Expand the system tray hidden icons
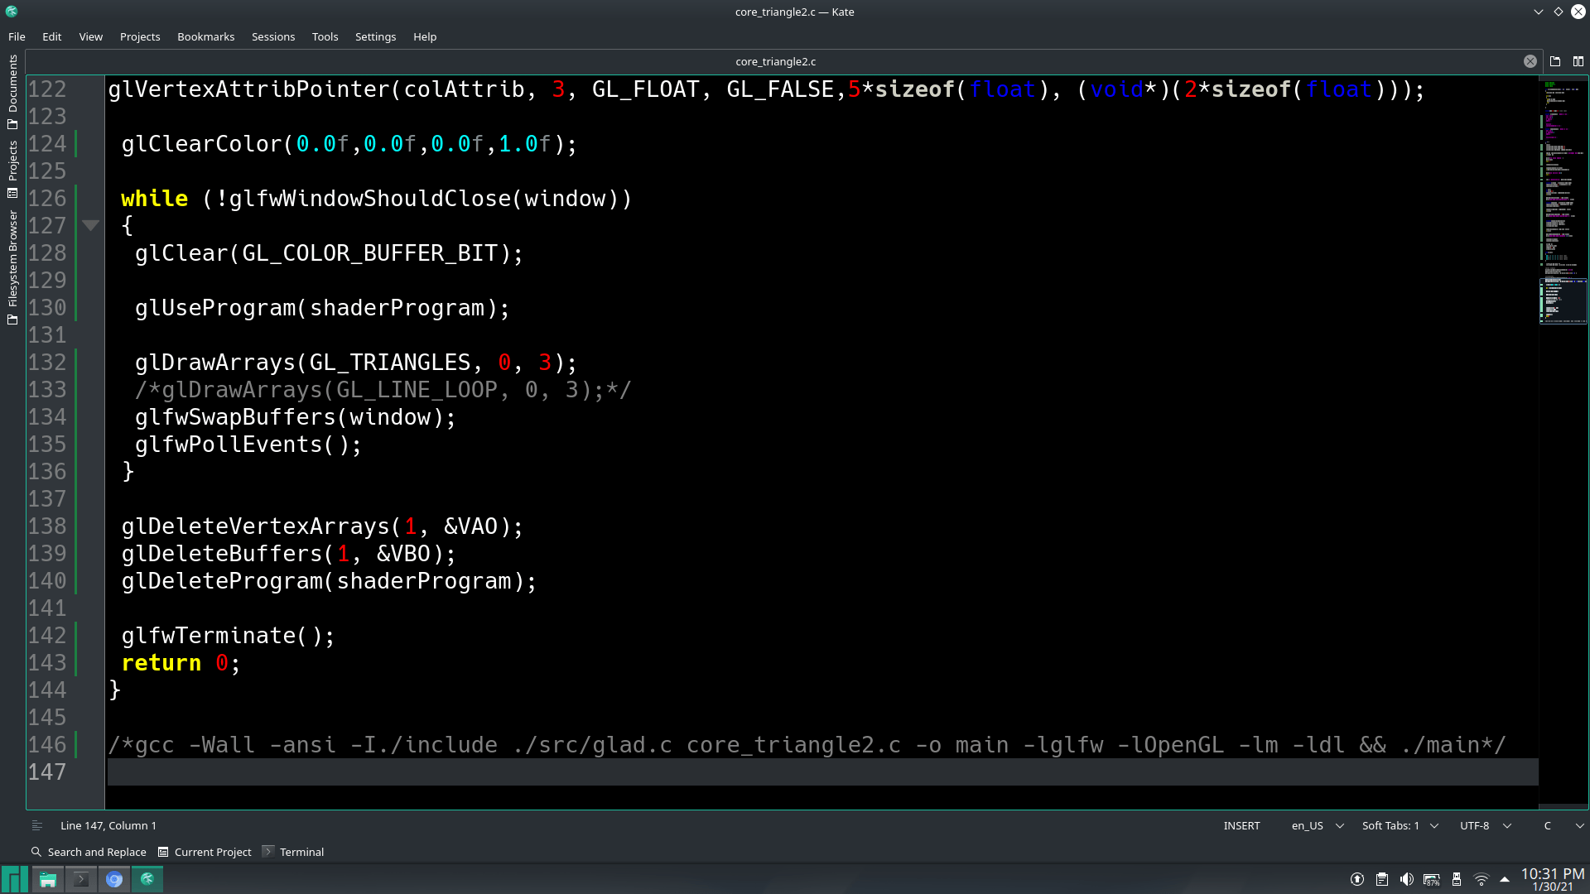This screenshot has height=894, width=1590. tap(1505, 879)
